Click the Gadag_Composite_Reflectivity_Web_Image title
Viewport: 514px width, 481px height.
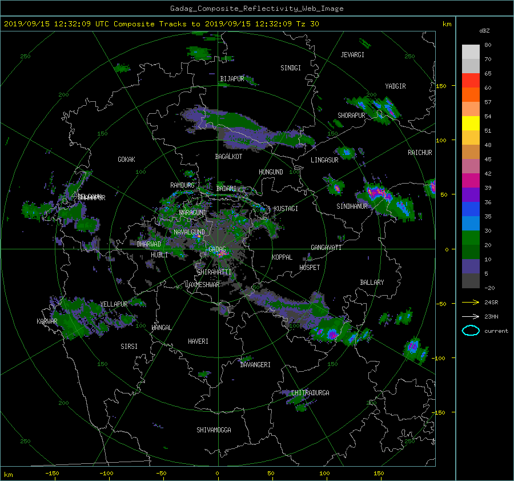(256, 9)
